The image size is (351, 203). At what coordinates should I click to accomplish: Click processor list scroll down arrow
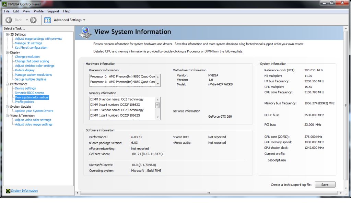[x=158, y=84]
